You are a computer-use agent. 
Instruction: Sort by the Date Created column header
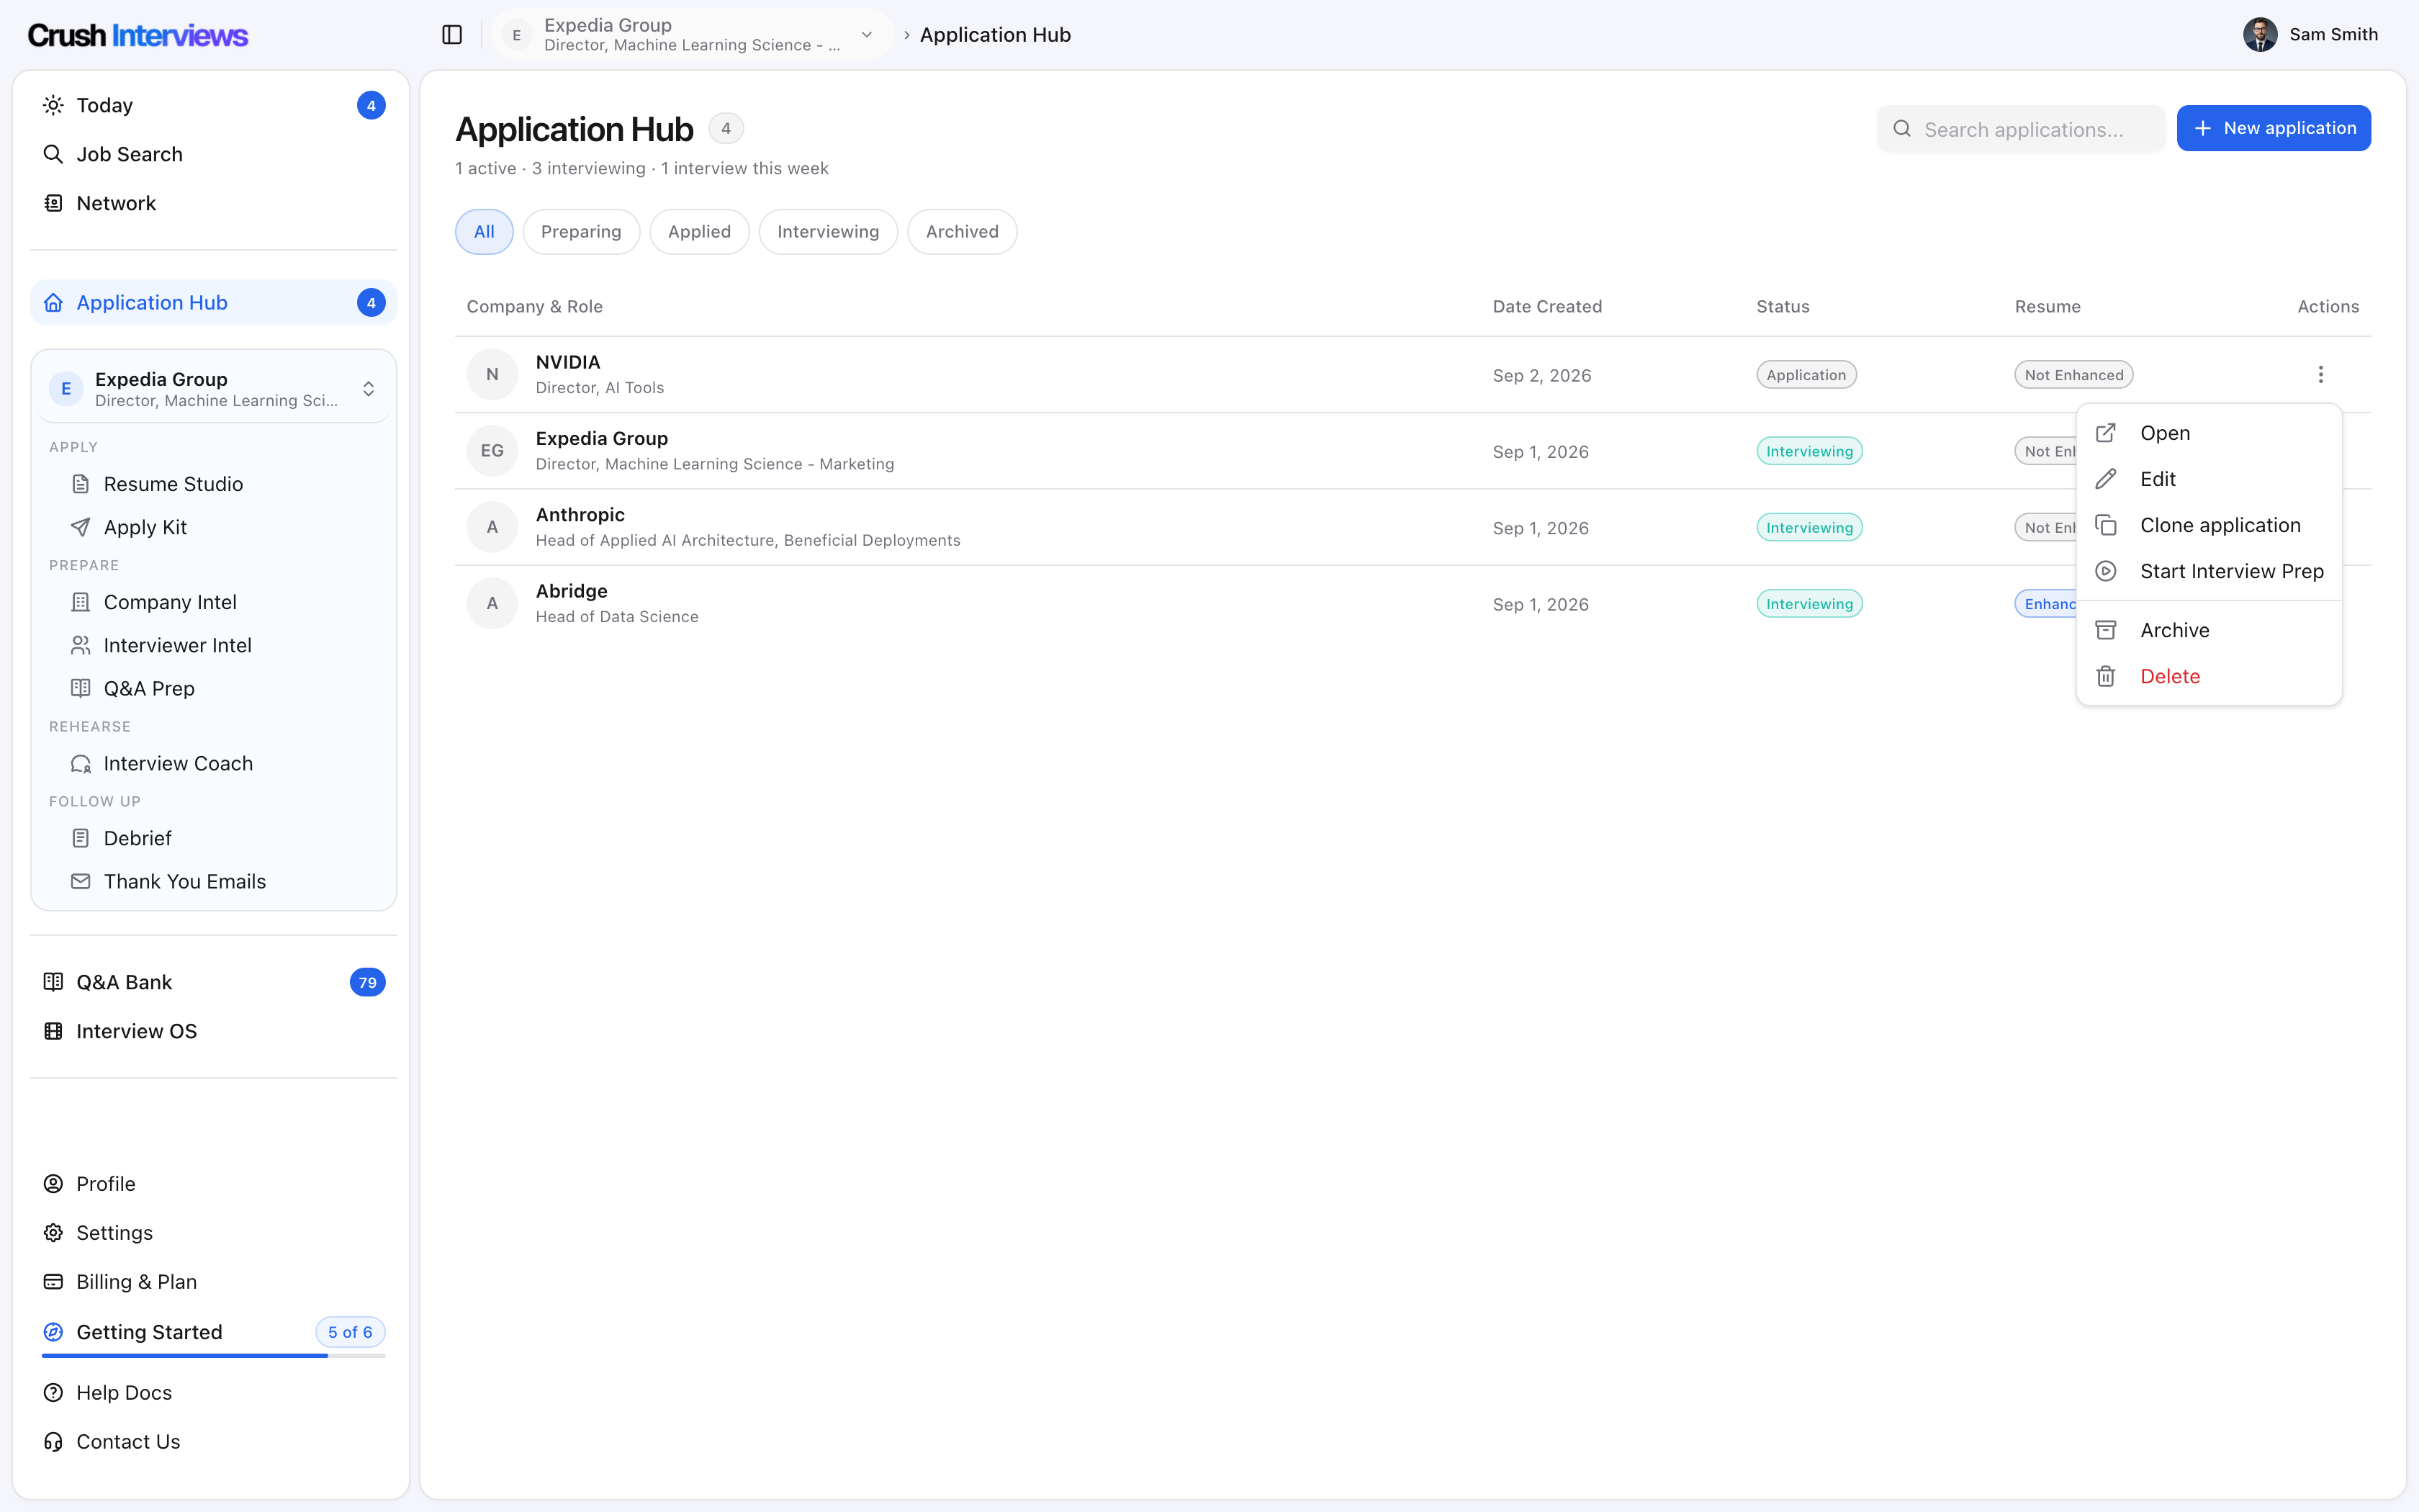pyautogui.click(x=1547, y=307)
